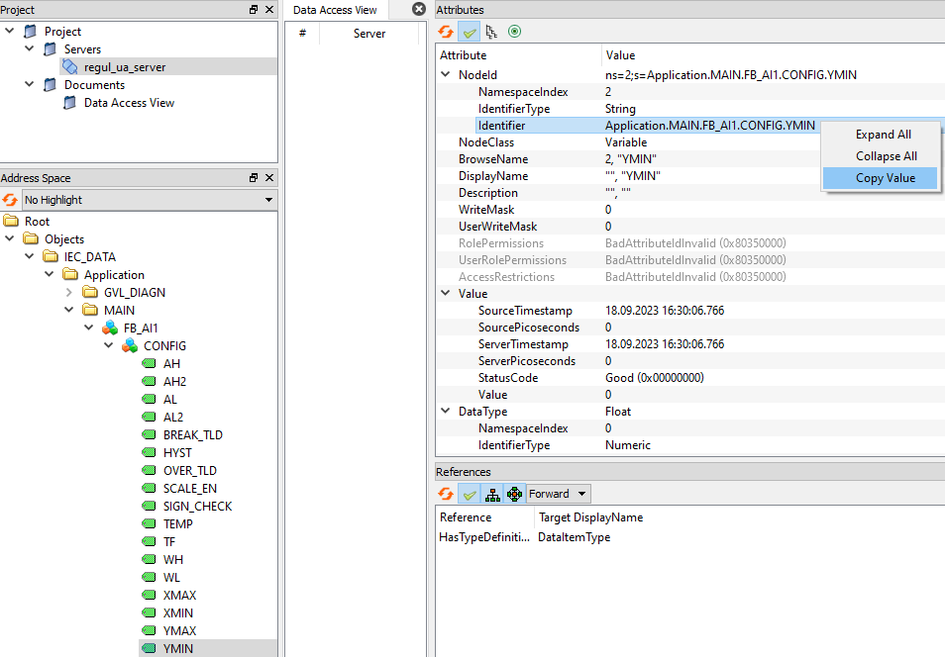Choose Copy Value from context menu
Screen dimensions: 945x657
click(x=885, y=178)
